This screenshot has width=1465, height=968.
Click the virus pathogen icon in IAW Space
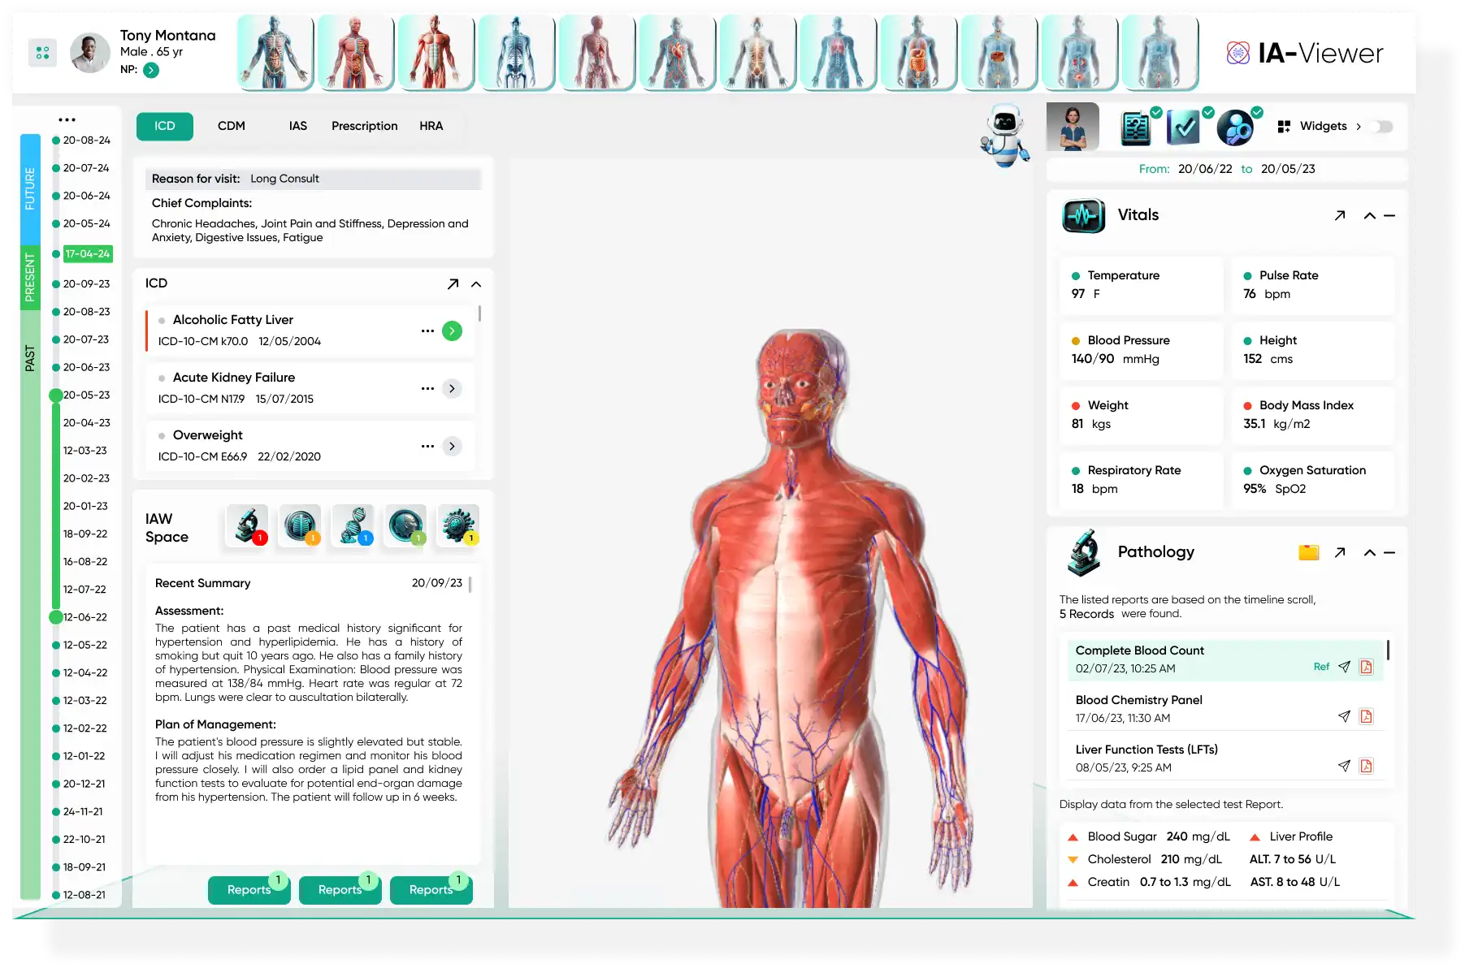[457, 525]
